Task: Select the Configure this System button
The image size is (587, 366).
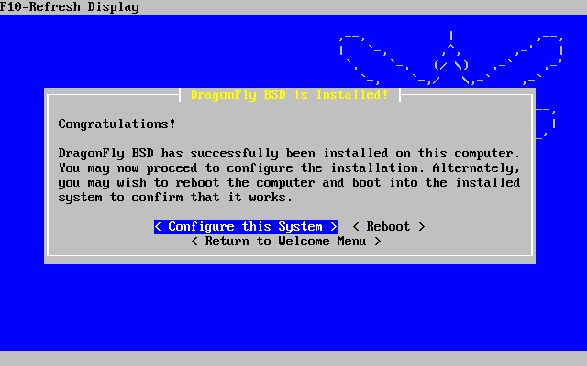Action: coord(246,227)
